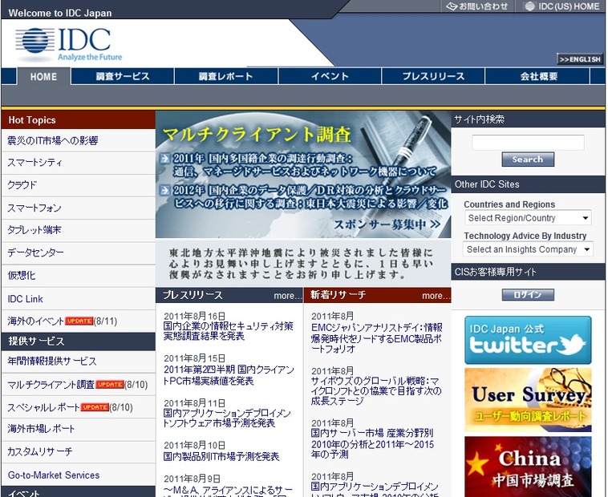Open the Select Region/Country dropdown
608x497 pixels.
point(528,218)
